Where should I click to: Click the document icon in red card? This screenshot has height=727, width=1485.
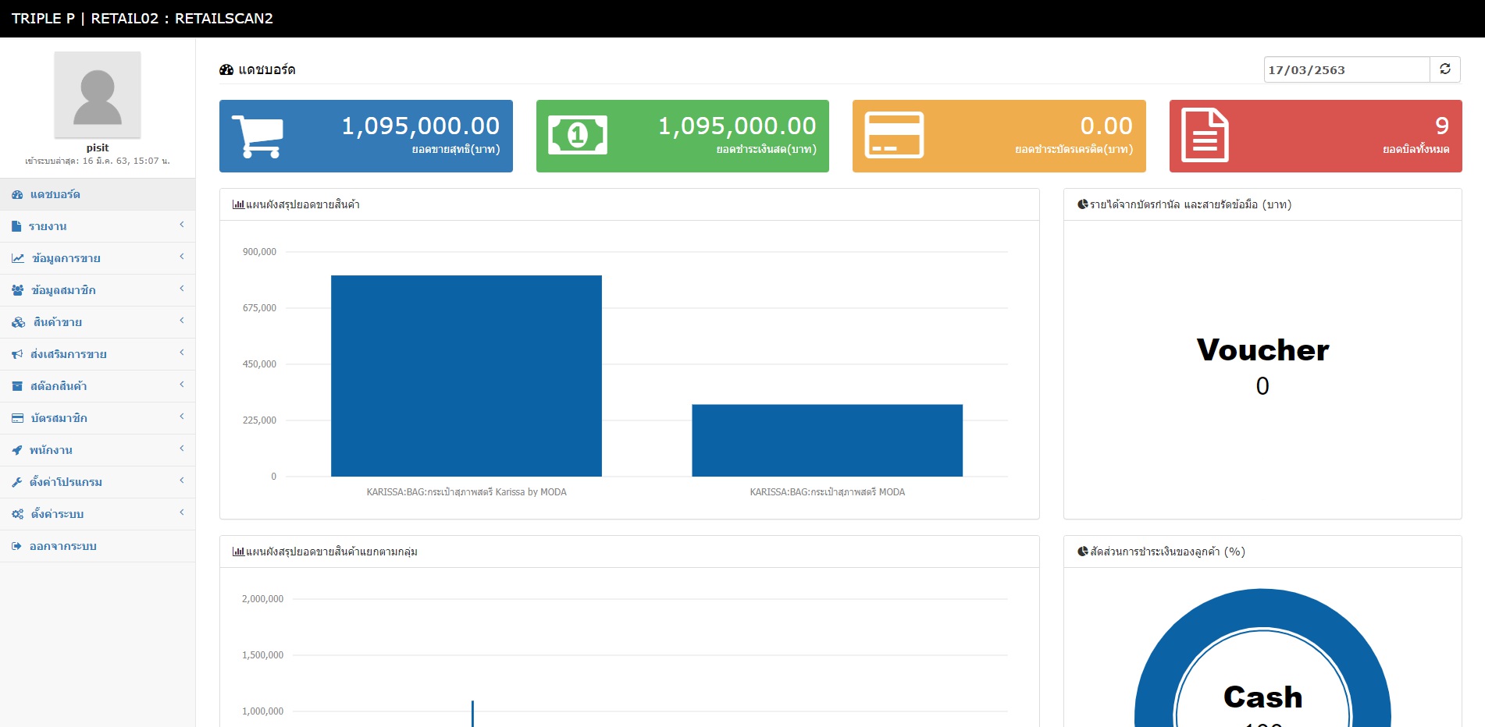[x=1205, y=135]
